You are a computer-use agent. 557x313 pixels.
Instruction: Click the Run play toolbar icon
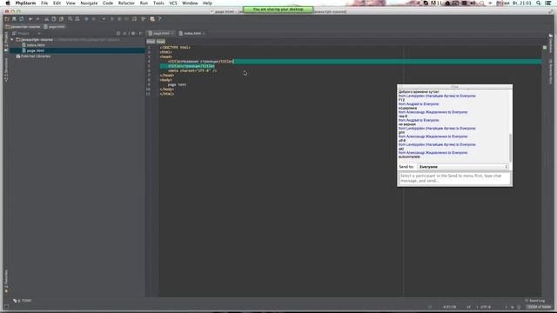coord(112,19)
